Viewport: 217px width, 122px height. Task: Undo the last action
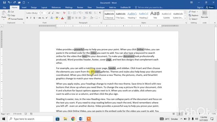click(9, 2)
